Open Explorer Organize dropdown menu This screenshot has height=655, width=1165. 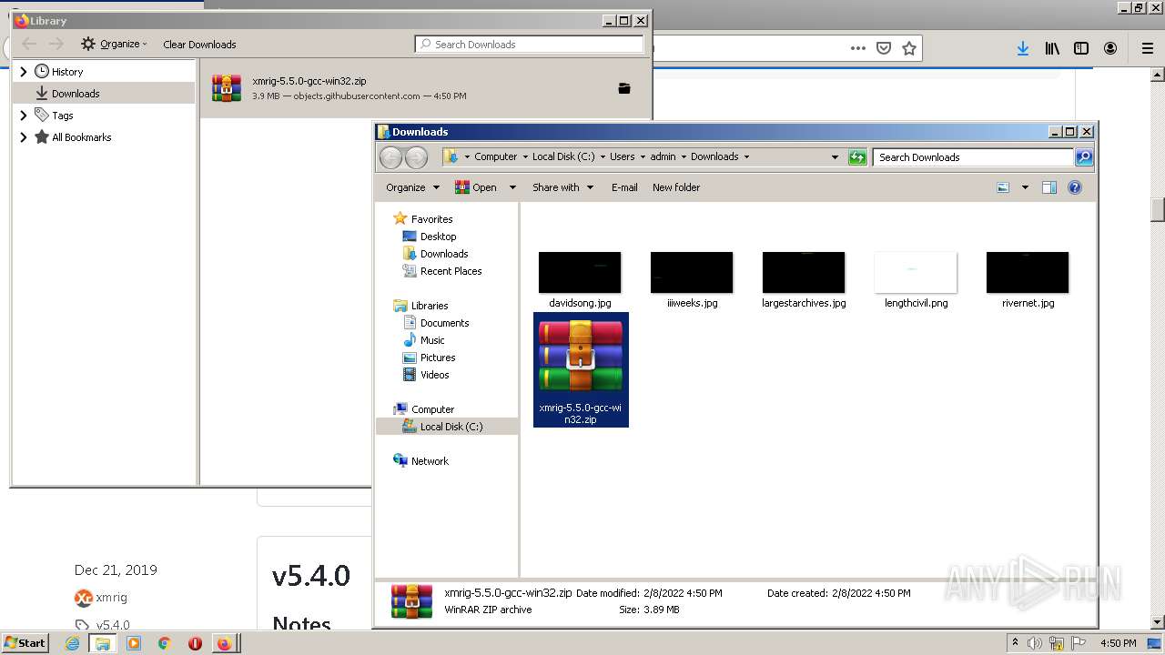tap(412, 187)
